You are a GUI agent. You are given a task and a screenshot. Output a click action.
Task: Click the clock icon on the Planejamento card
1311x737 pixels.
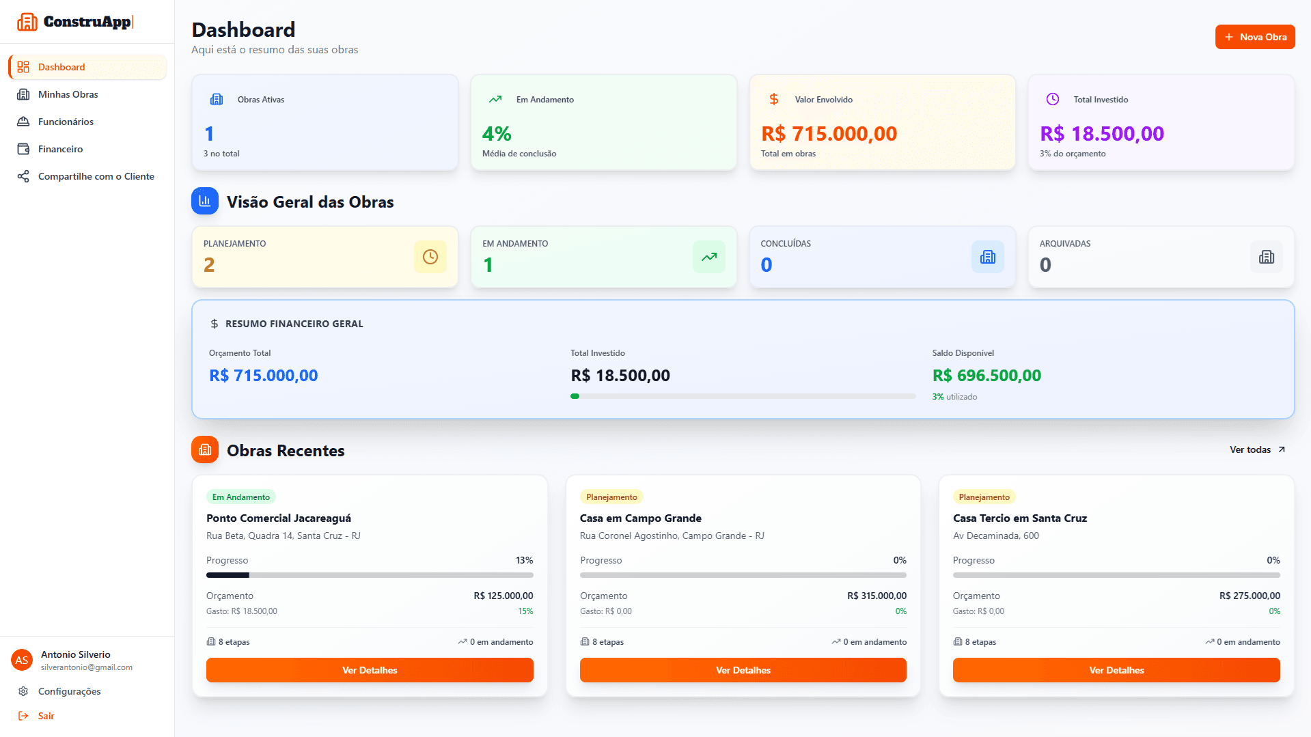(x=430, y=257)
